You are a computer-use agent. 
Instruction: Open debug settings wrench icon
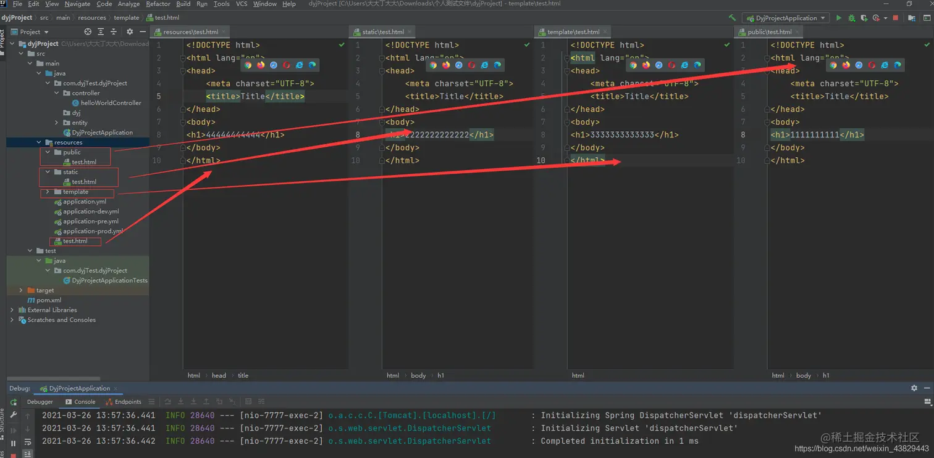coord(14,415)
